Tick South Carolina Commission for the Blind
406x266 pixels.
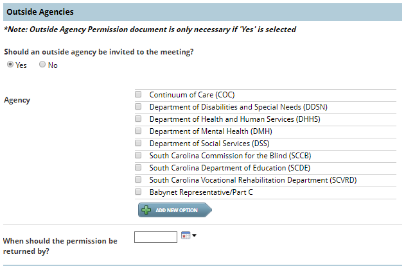point(138,155)
